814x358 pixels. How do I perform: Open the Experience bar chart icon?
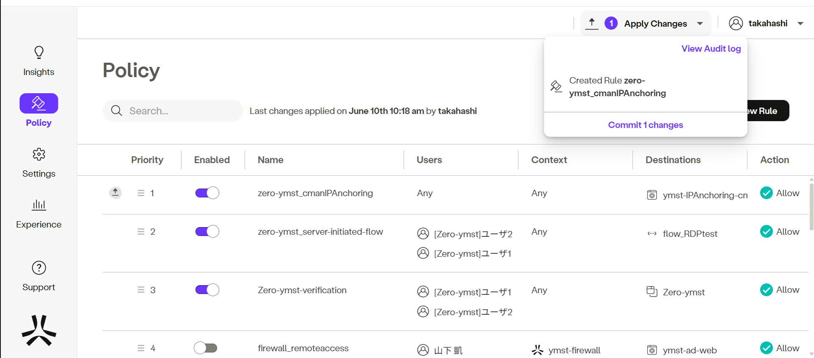click(39, 205)
